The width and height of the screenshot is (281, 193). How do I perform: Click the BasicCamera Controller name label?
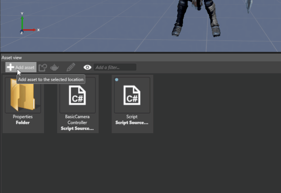[x=77, y=120]
